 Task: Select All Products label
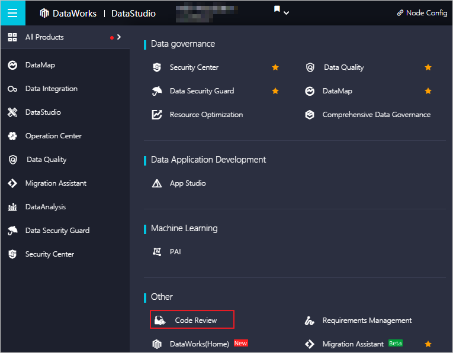(x=44, y=37)
